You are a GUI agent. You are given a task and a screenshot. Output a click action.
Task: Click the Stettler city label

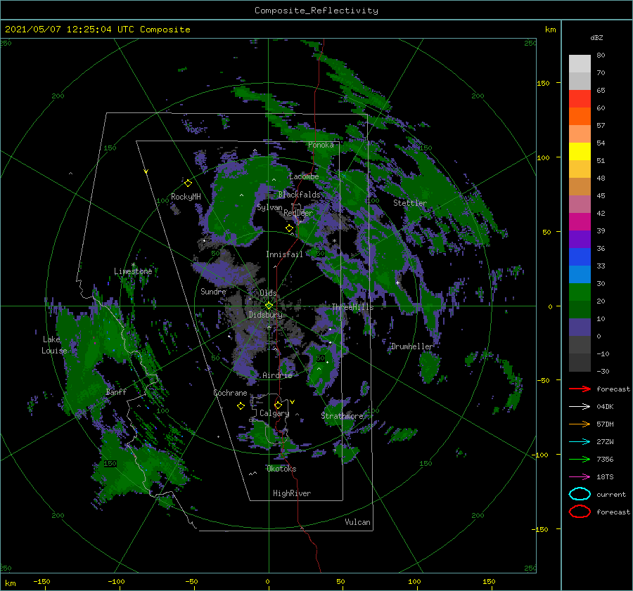click(x=410, y=203)
